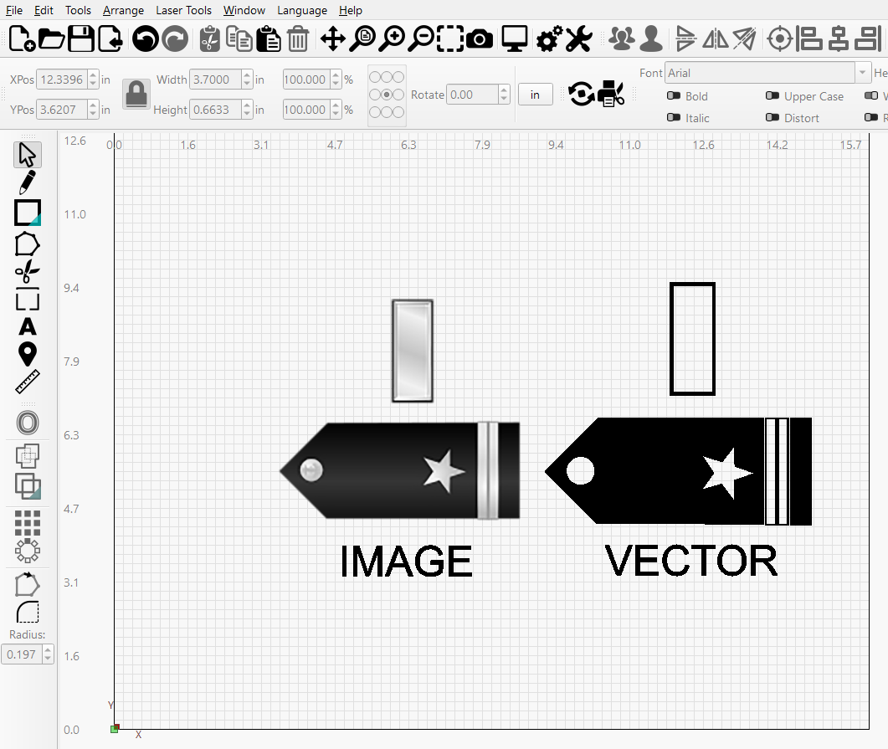Select the VECTOR text on canvas

click(691, 561)
